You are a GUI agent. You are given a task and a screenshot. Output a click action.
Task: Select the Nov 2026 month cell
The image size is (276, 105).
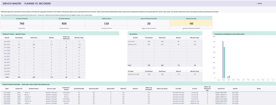[7, 50]
